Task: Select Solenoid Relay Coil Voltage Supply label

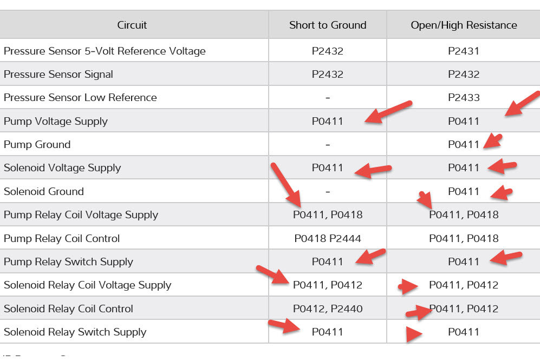Action: coord(87,285)
